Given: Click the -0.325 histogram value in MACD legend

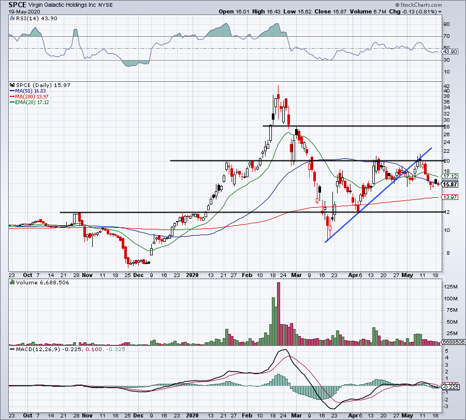Looking at the screenshot, I should [x=115, y=349].
